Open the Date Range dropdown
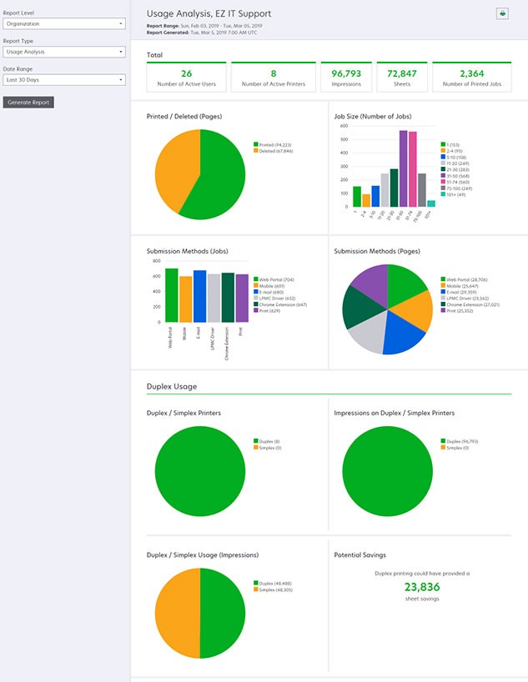528x682 pixels. [63, 80]
